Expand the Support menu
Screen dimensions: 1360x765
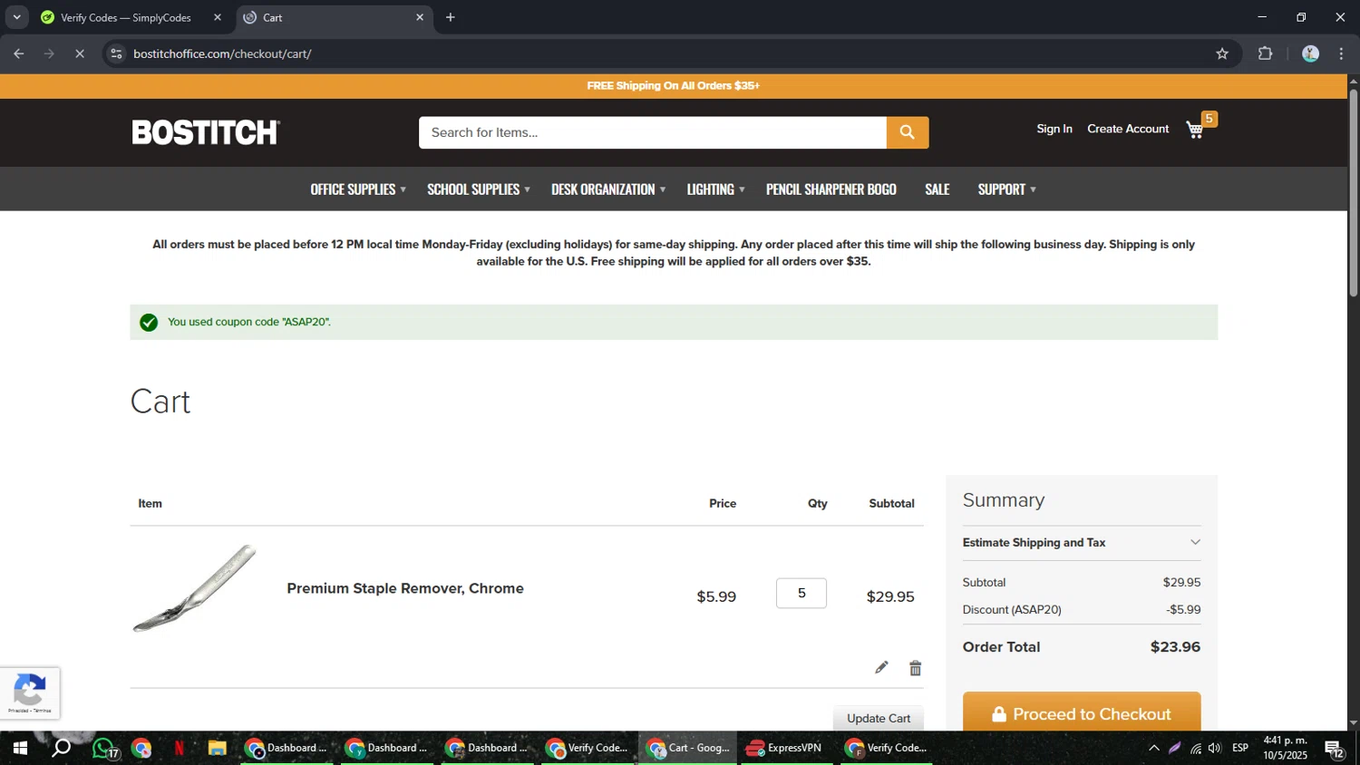click(1006, 189)
